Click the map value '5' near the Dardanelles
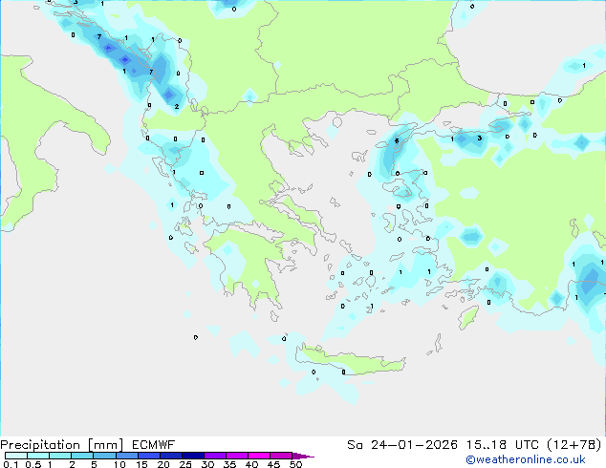This screenshot has width=606, height=468. (x=397, y=141)
